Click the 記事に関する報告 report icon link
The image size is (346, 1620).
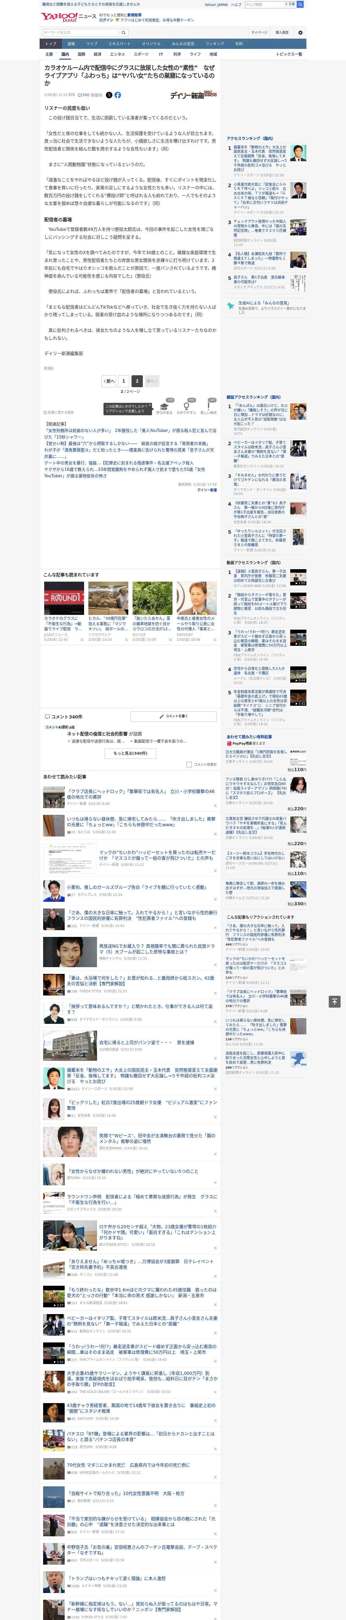pyautogui.click(x=59, y=413)
